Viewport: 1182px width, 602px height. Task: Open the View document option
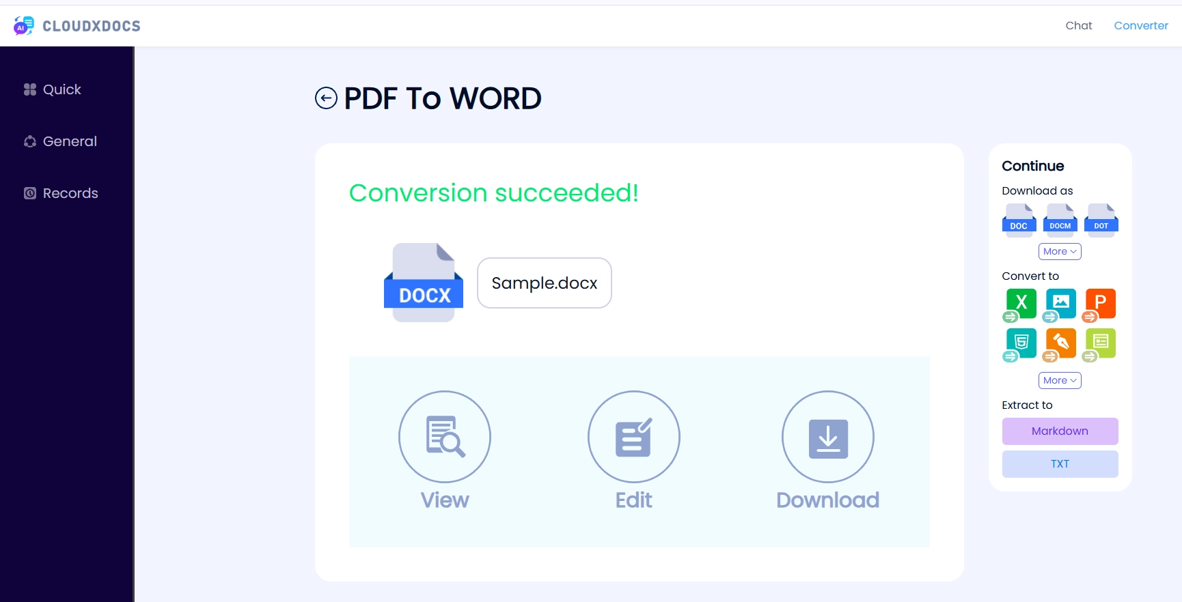[445, 437]
